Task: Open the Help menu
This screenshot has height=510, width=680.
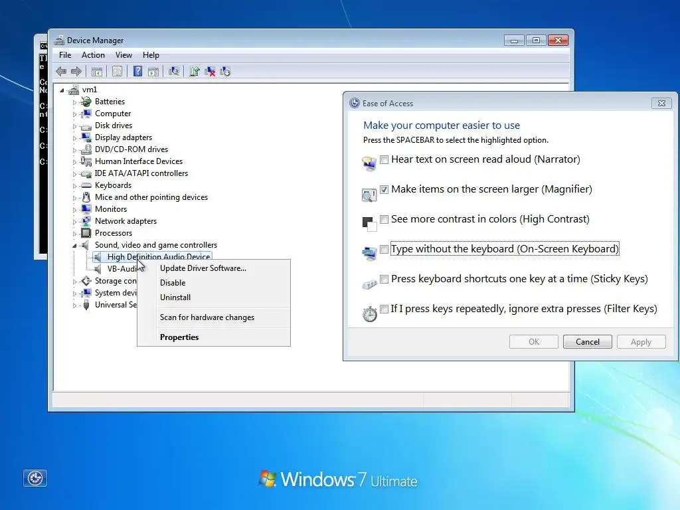Action: coord(151,55)
